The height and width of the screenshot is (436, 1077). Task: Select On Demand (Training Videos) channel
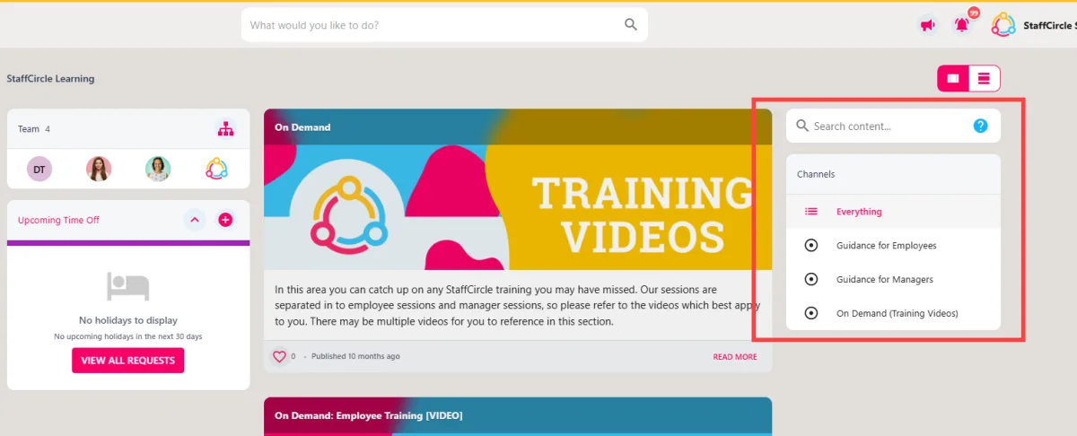tap(893, 314)
